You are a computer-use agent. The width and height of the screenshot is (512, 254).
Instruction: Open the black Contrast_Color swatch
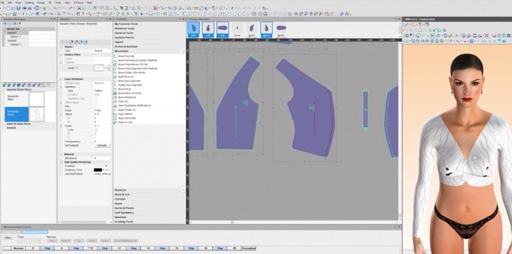coord(98,170)
